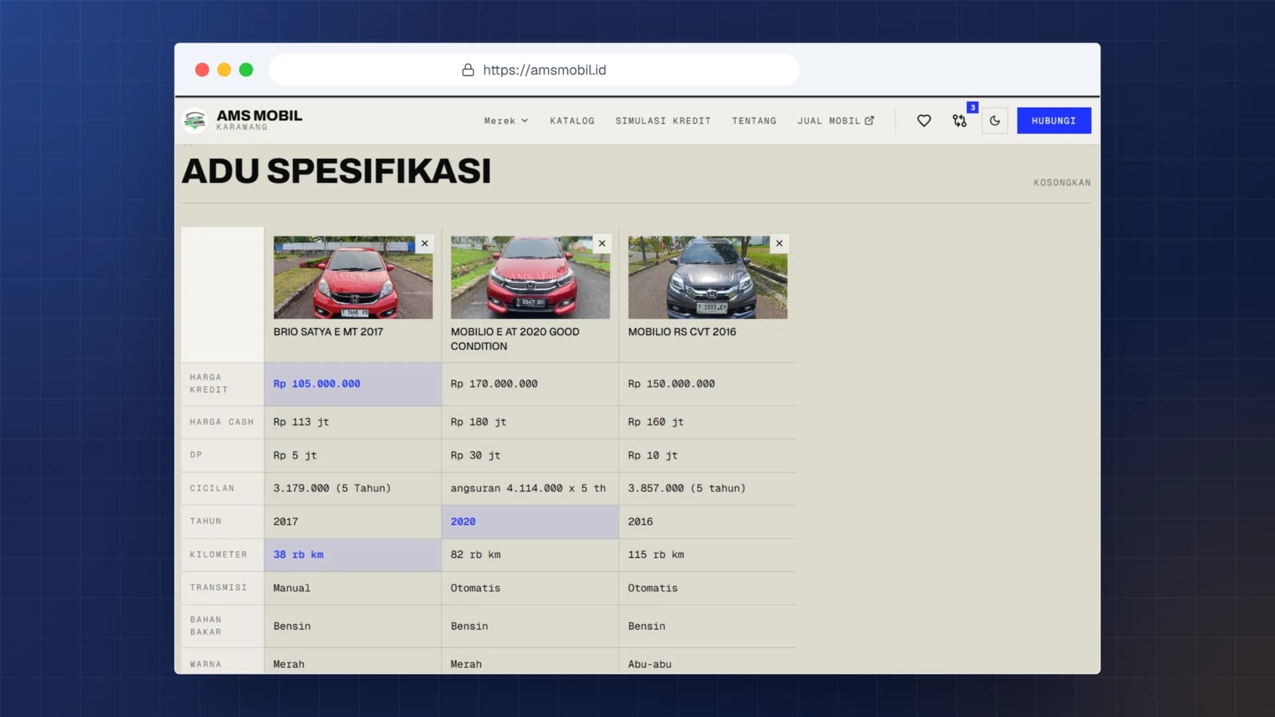The image size is (1275, 717).
Task: Open the favorites heart icon
Action: pyautogui.click(x=924, y=121)
